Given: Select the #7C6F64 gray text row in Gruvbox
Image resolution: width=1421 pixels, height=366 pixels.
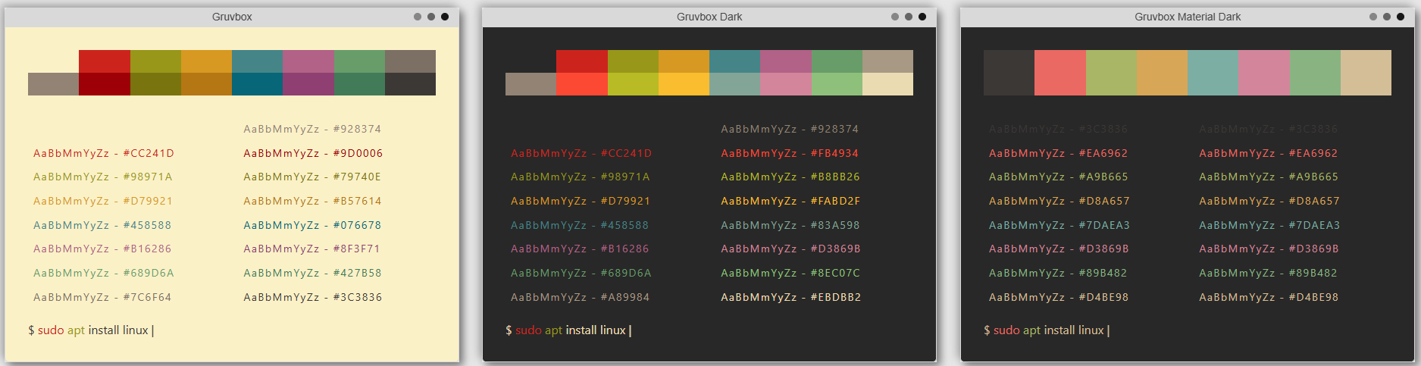Looking at the screenshot, I should (102, 297).
